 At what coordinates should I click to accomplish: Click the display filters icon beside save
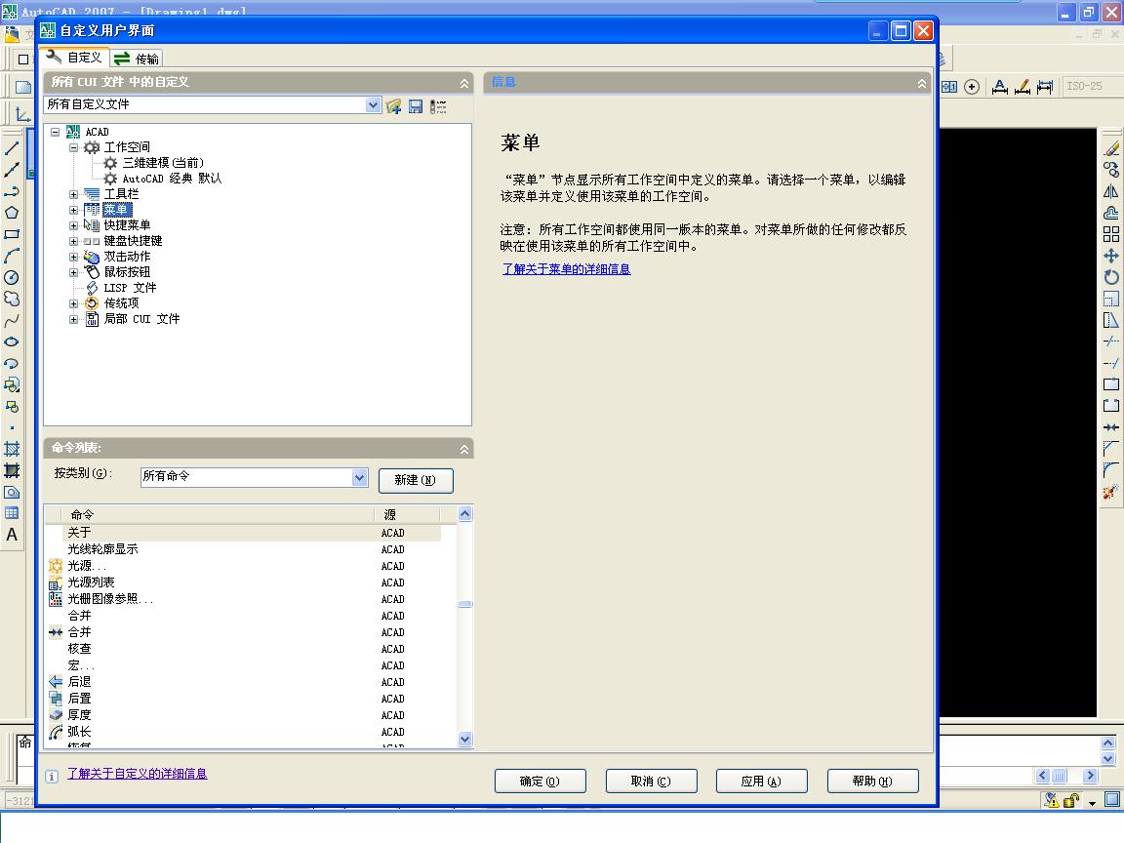tap(438, 106)
